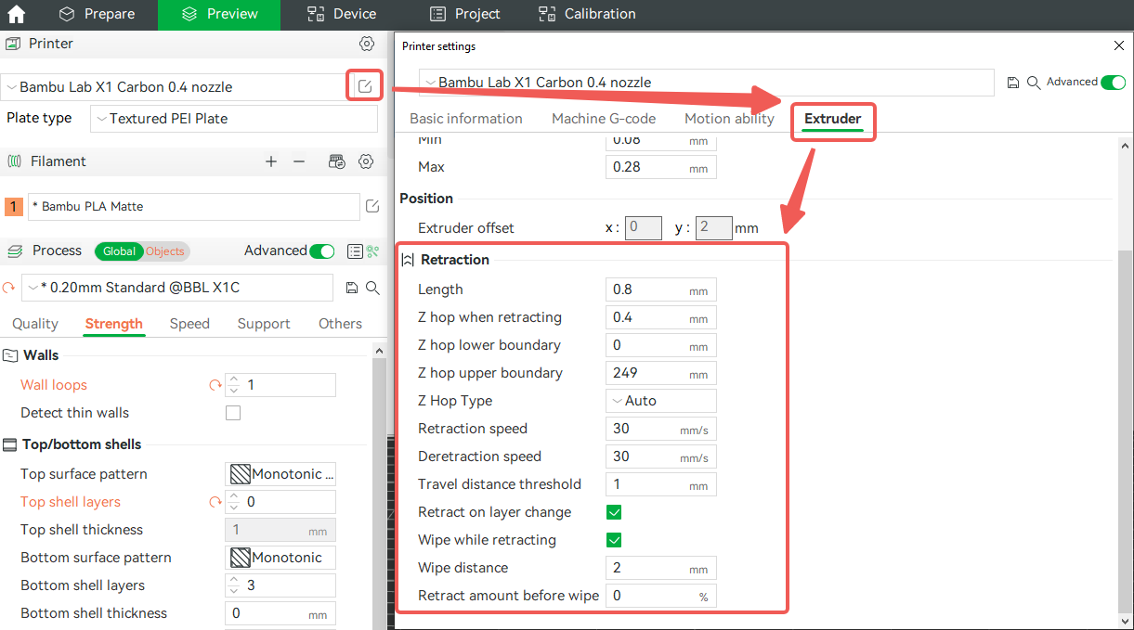Open the Device tab

point(342,14)
